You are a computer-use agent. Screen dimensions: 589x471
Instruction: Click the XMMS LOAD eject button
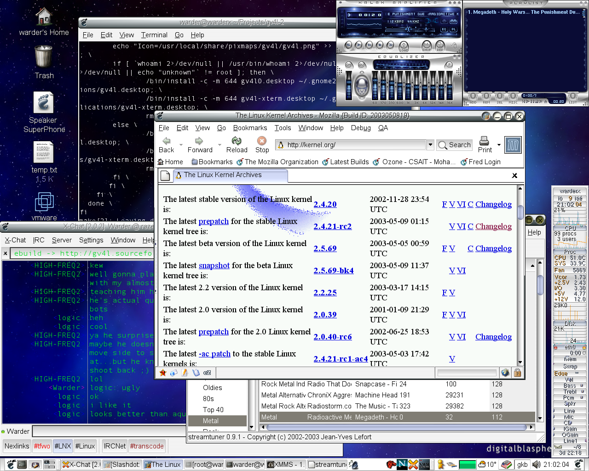[x=404, y=46]
